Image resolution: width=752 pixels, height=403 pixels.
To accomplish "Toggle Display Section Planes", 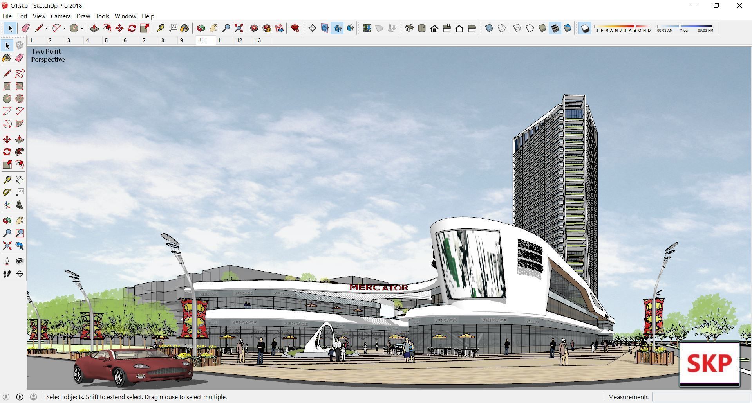I will 325,28.
